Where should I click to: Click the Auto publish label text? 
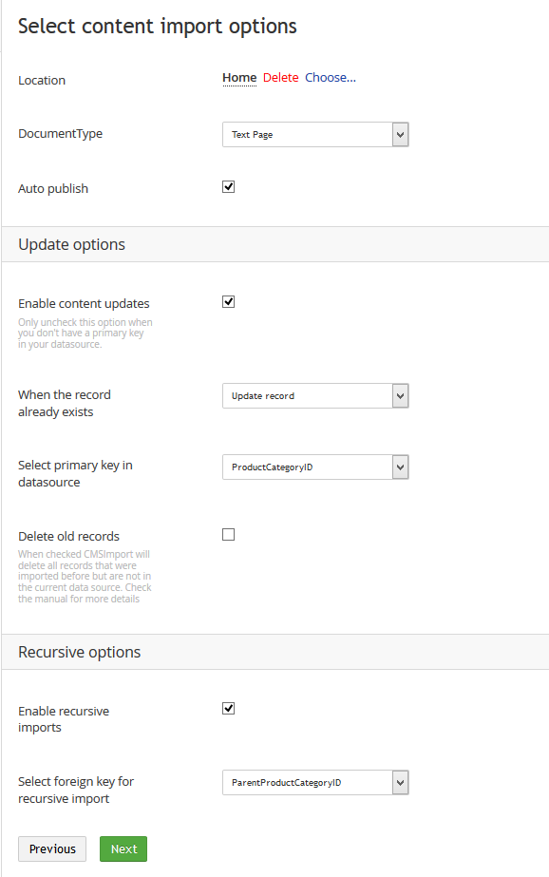tap(53, 189)
